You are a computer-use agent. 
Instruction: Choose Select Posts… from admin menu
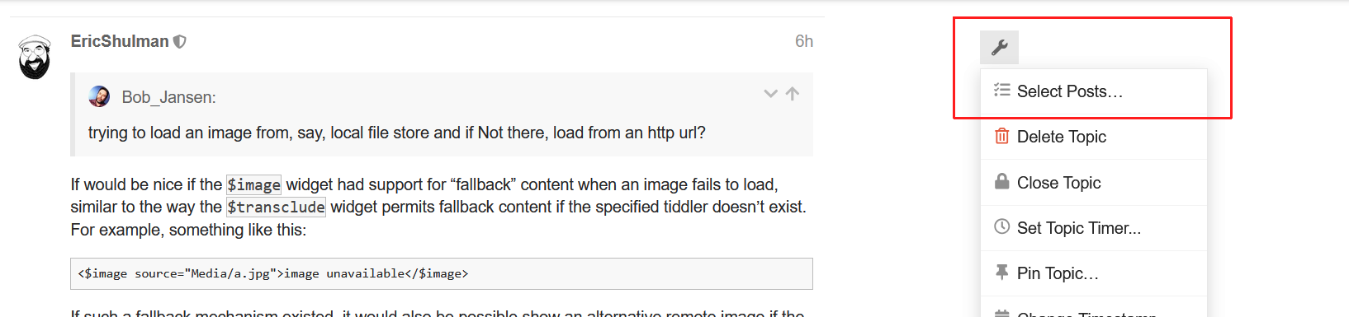pyautogui.click(x=1094, y=91)
